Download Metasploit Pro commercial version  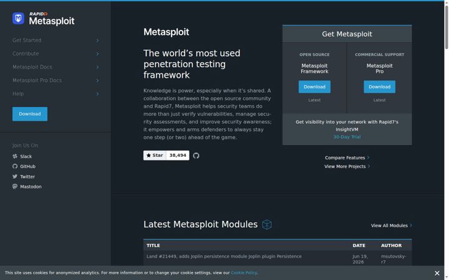(379, 87)
